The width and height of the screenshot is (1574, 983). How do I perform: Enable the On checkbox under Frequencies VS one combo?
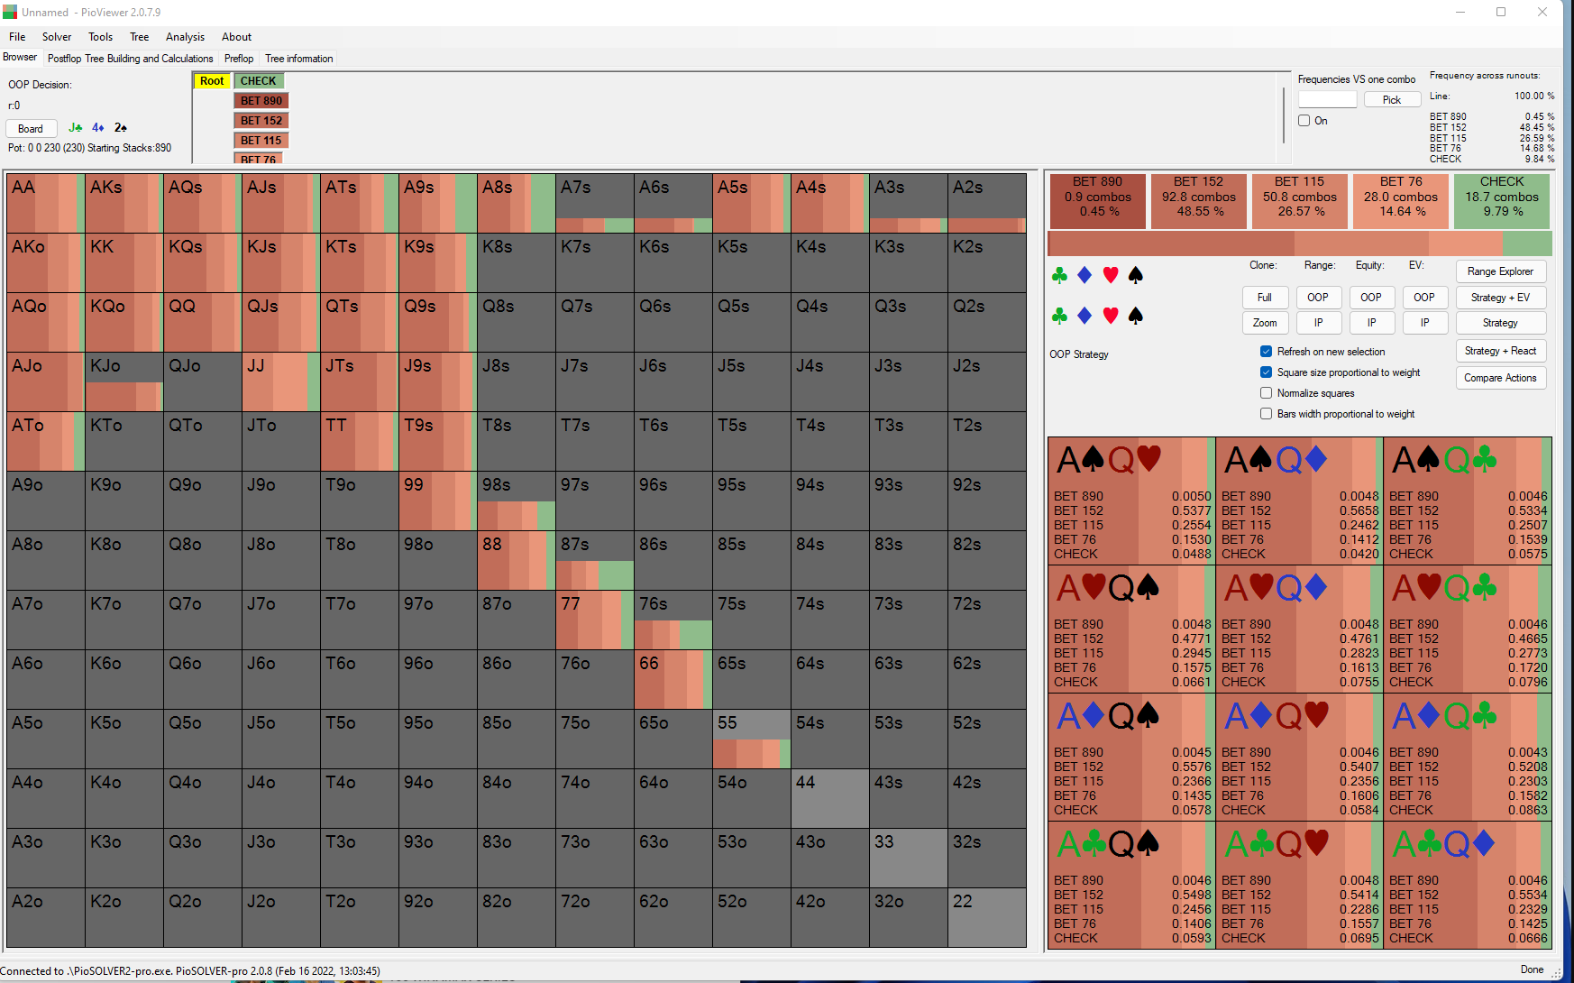pyautogui.click(x=1304, y=121)
